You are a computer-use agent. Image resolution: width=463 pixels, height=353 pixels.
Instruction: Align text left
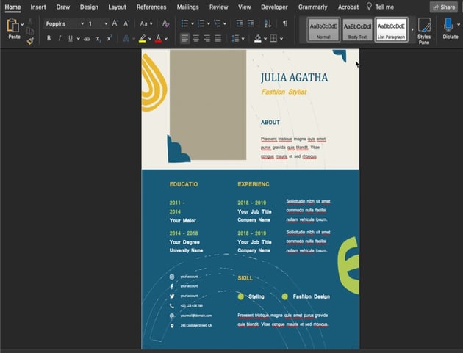tap(185, 38)
